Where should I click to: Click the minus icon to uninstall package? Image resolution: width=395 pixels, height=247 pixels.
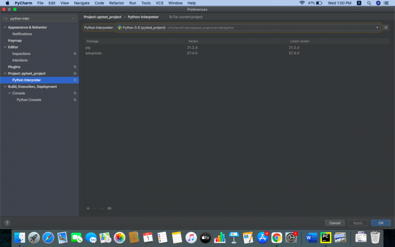click(95, 208)
